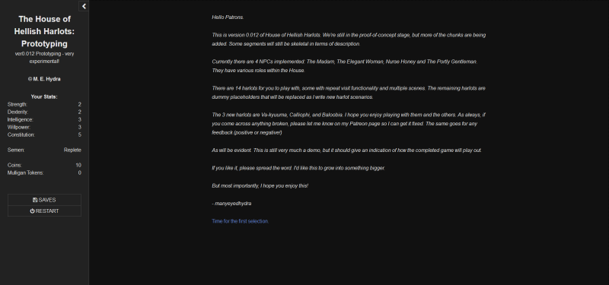Click the floppy disk icon in SAVES
The image size is (609, 285).
tap(35, 200)
